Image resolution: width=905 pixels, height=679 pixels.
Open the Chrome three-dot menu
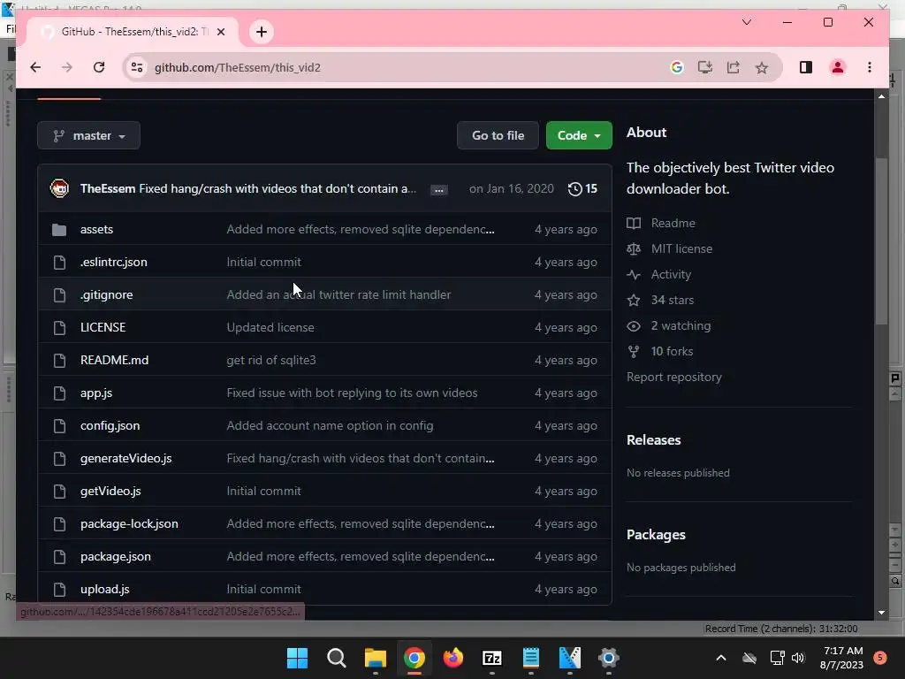(870, 67)
